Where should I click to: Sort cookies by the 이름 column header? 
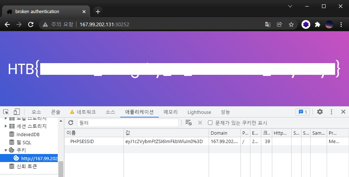click(94, 133)
